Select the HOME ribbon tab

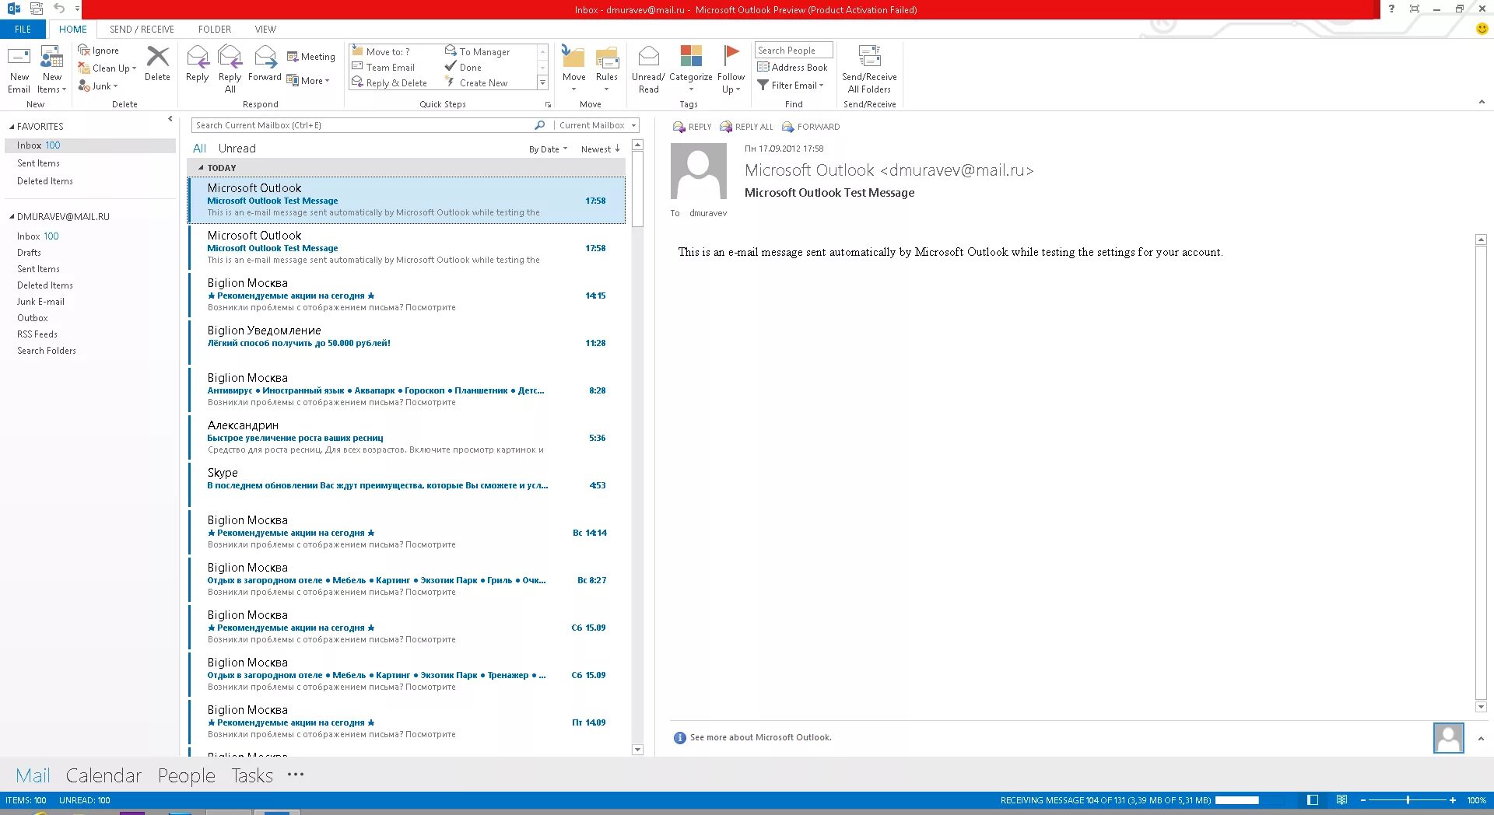(73, 30)
